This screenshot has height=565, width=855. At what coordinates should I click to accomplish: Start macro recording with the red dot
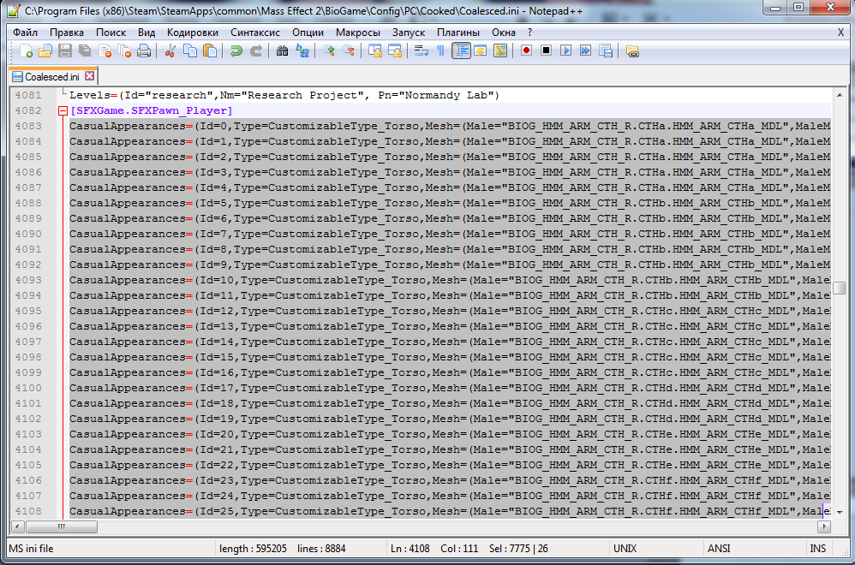pyautogui.click(x=526, y=51)
